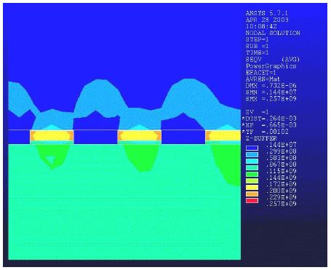Image resolution: width=331 pixels, height=270 pixels.
Task: Click the middle yellow stress block in plot
Action: pos(139,136)
